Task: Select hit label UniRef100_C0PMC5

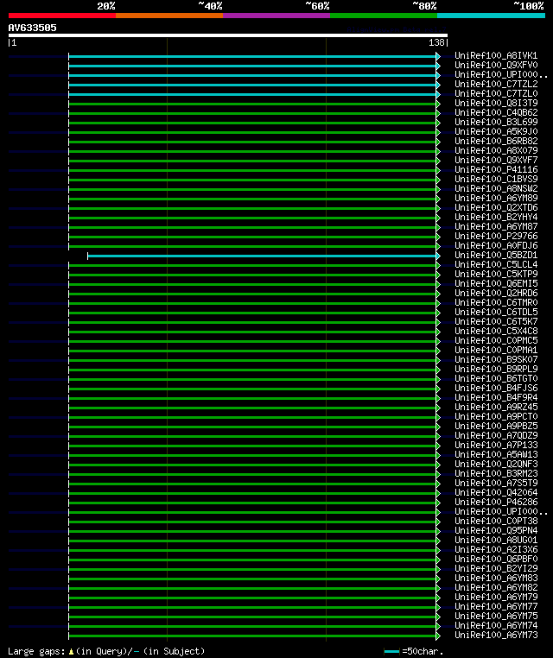Action: tap(496, 340)
